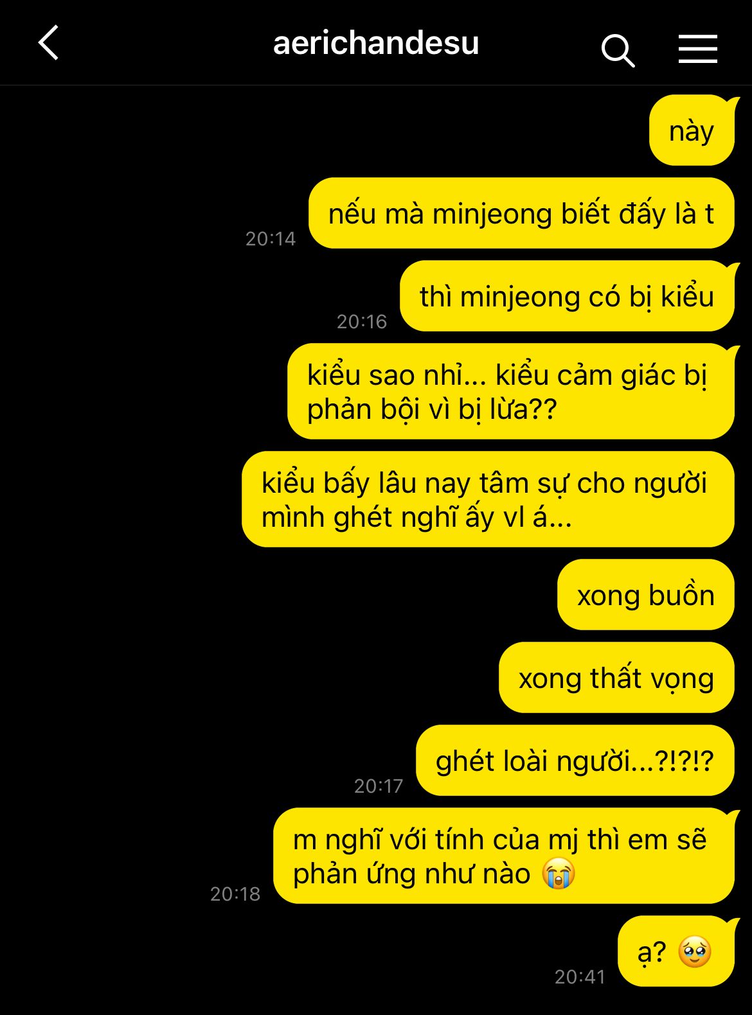The image size is (752, 1015).
Task: Tap the 20:41 timestamp near last message
Action: pos(580,976)
